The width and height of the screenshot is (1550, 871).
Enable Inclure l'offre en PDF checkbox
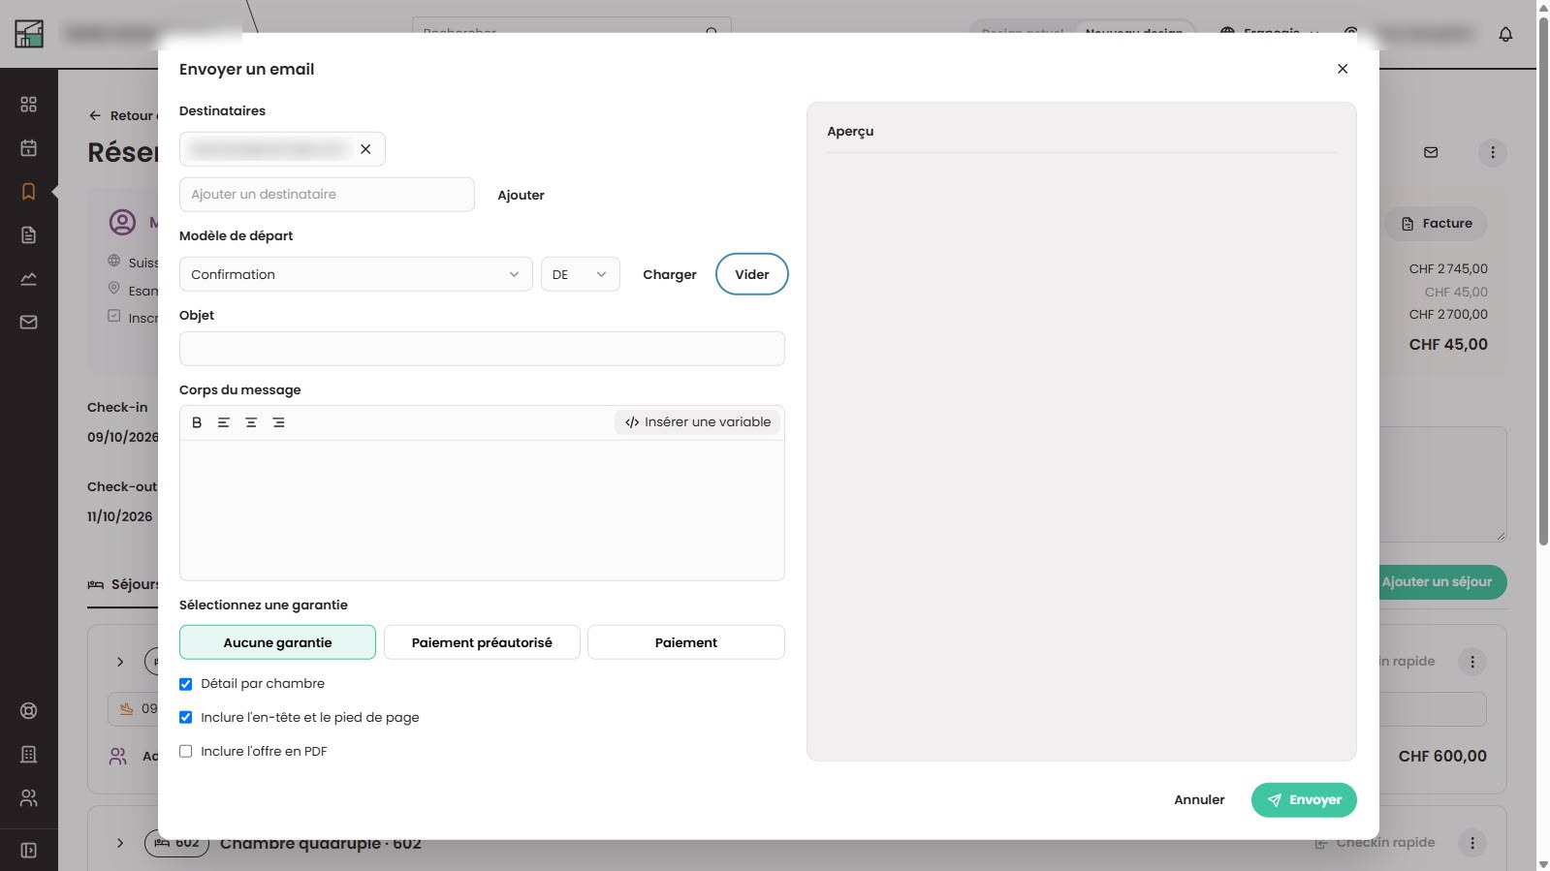coord(186,752)
